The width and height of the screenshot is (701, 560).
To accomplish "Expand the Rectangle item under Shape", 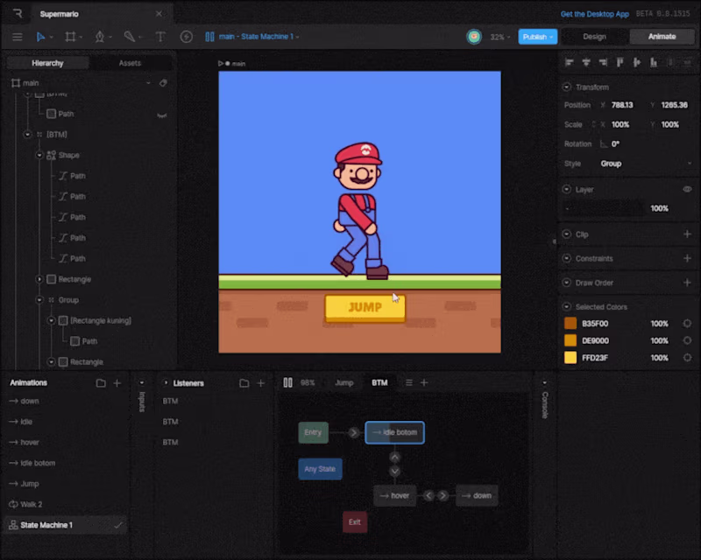I will pos(39,279).
